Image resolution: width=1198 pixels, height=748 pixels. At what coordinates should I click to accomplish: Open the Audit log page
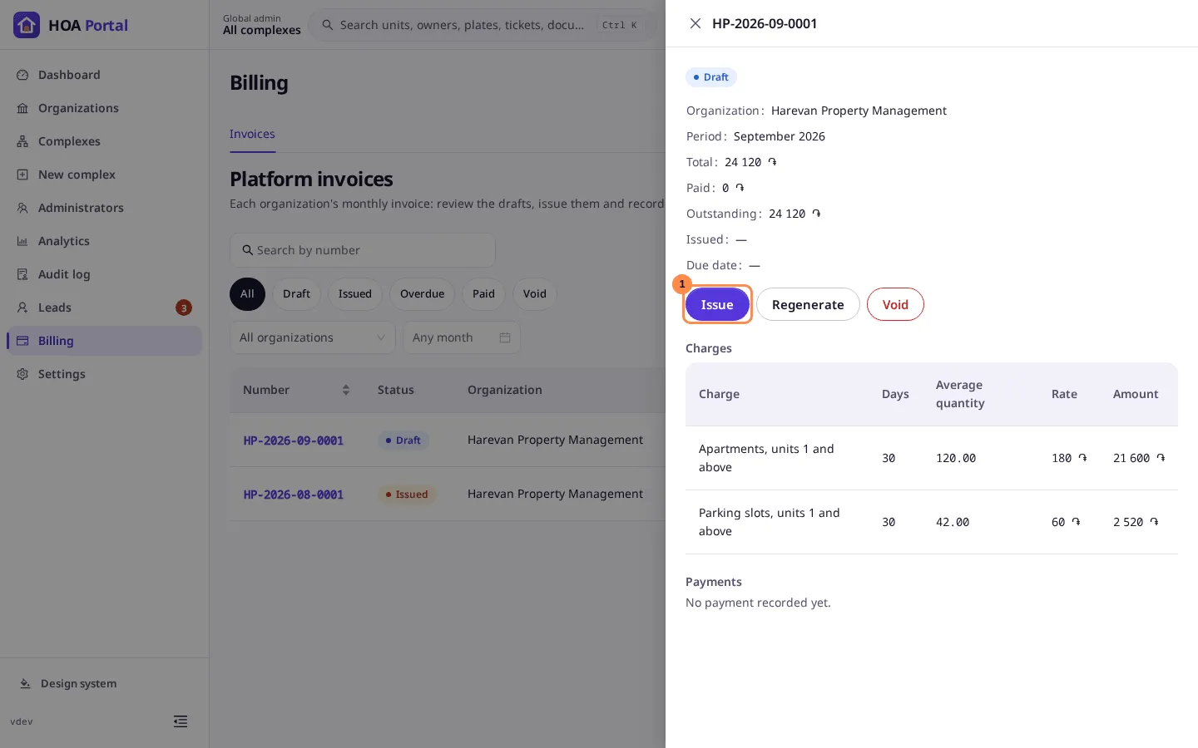[104, 274]
